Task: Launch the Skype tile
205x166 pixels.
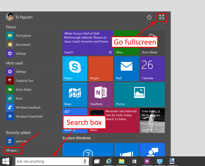Action: pos(75,69)
